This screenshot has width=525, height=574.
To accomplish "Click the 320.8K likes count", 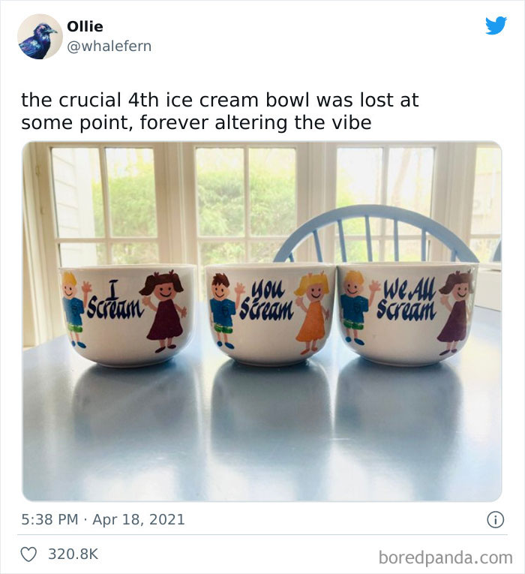I will pyautogui.click(x=73, y=554).
